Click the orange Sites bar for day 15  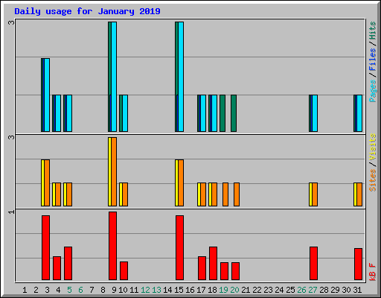pos(181,183)
